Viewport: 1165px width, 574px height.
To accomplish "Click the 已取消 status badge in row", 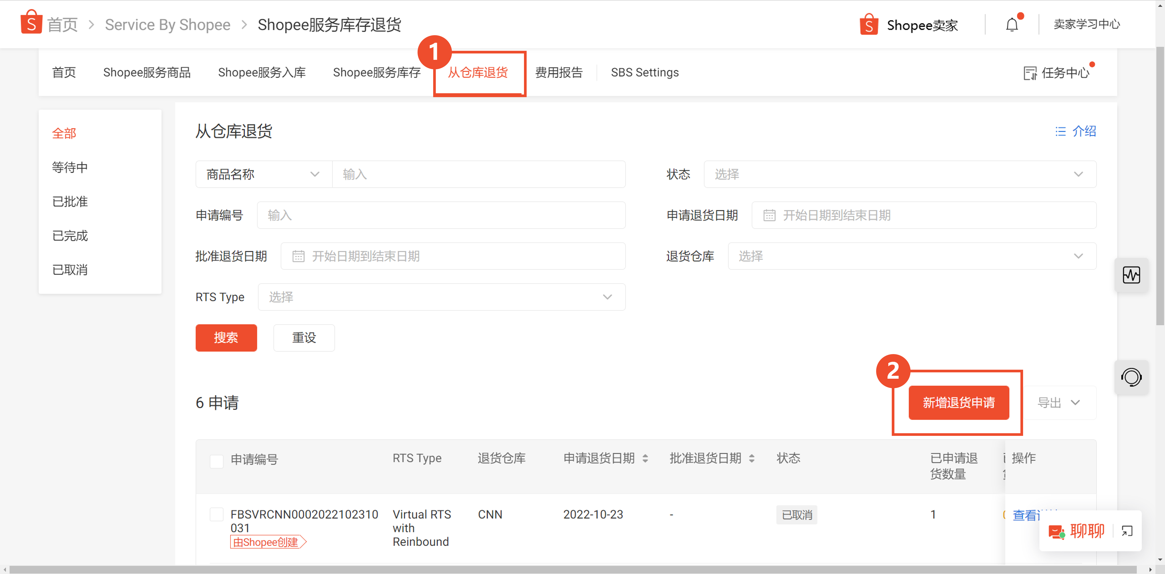I will (x=796, y=515).
